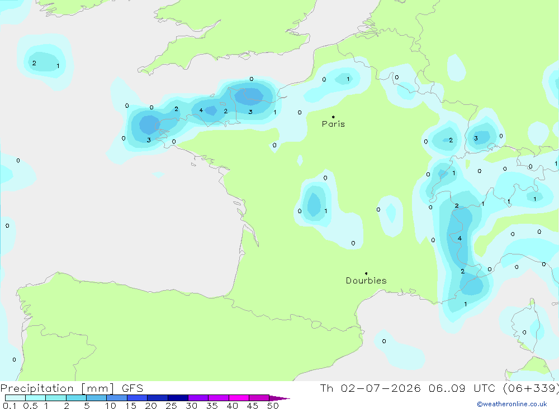Pick the 5–10 mm legend color

97,398
